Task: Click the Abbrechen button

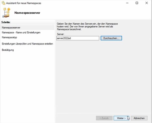Action: point(139,118)
